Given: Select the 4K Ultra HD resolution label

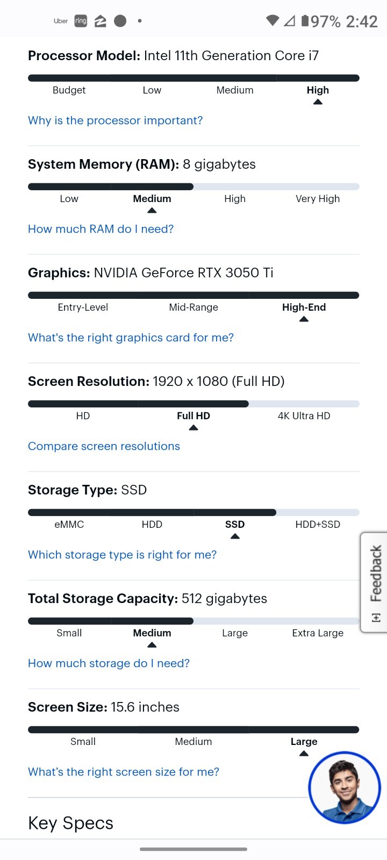Looking at the screenshot, I should (304, 415).
